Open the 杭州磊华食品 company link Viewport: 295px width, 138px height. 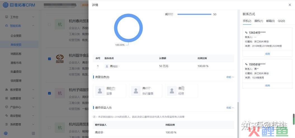point(79,55)
